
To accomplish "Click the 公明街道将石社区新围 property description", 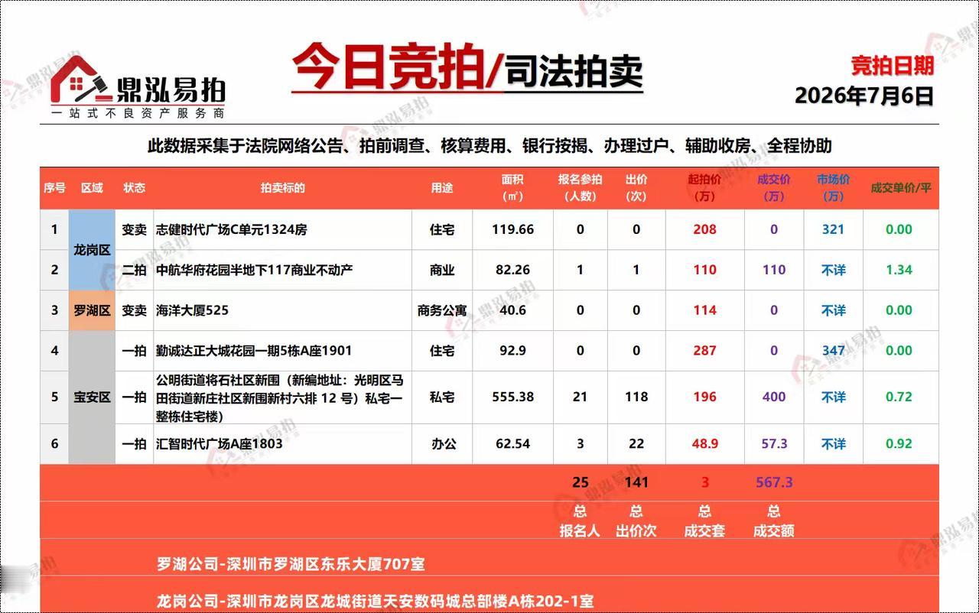I will pyautogui.click(x=280, y=397).
